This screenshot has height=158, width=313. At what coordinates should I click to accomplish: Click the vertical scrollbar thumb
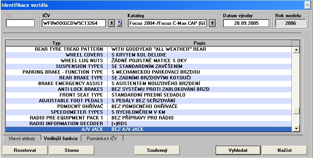point(296,111)
